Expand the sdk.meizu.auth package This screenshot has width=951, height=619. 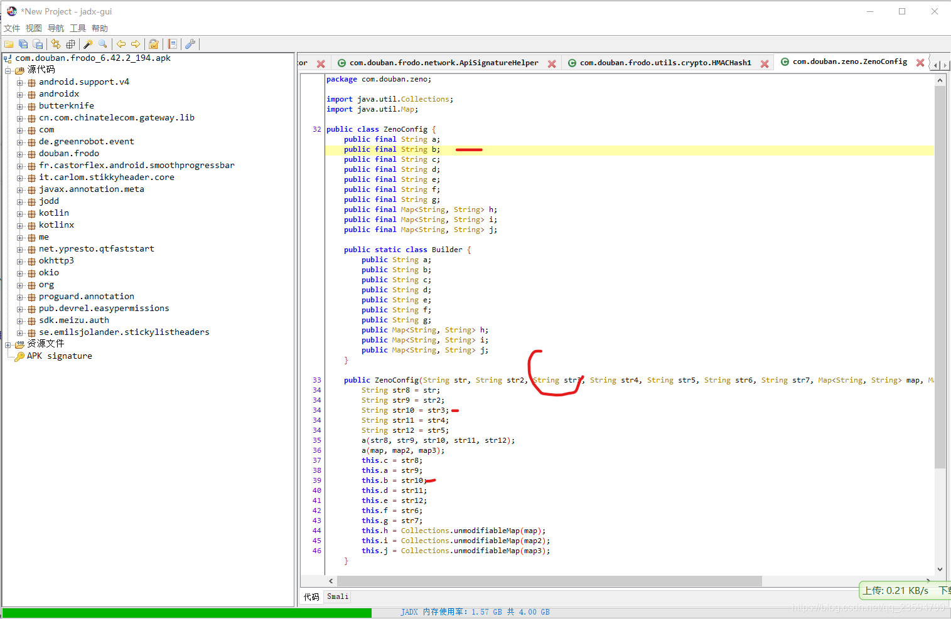tap(20, 320)
